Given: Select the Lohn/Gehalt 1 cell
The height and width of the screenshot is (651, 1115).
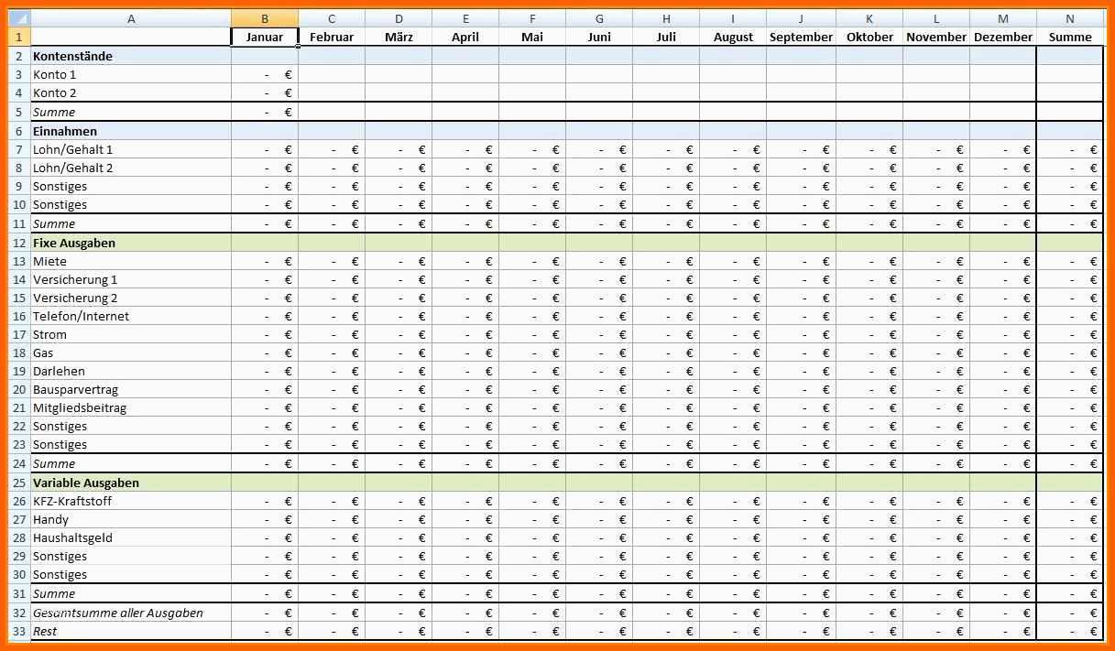Looking at the screenshot, I should (x=131, y=149).
